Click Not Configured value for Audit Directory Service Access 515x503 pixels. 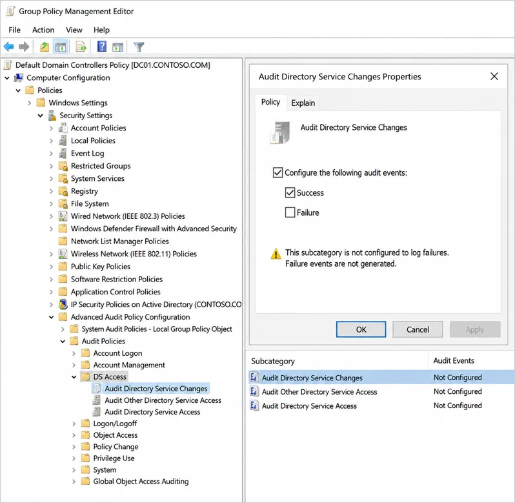[x=458, y=405]
